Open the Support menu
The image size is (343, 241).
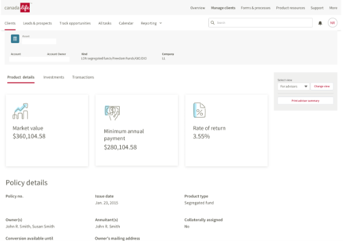pyautogui.click(x=317, y=8)
